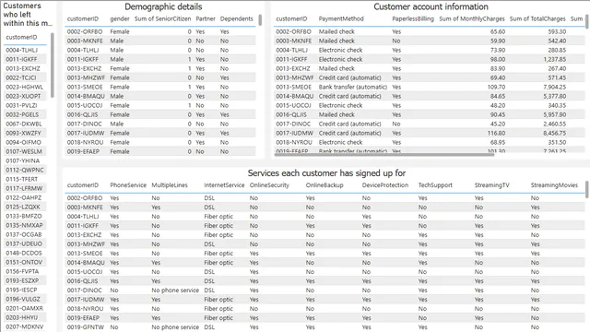
Task: Sort by Sum of TotalCharges header
Action: point(537,18)
